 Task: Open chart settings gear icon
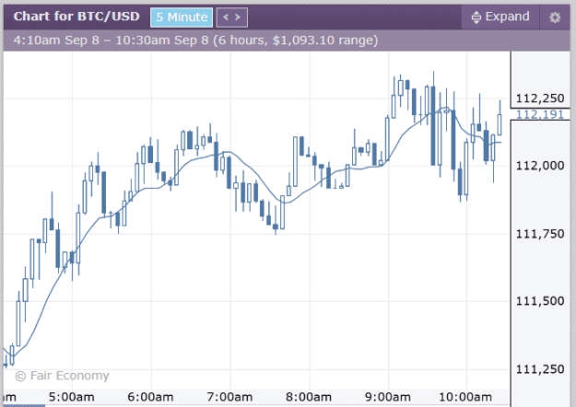click(555, 17)
